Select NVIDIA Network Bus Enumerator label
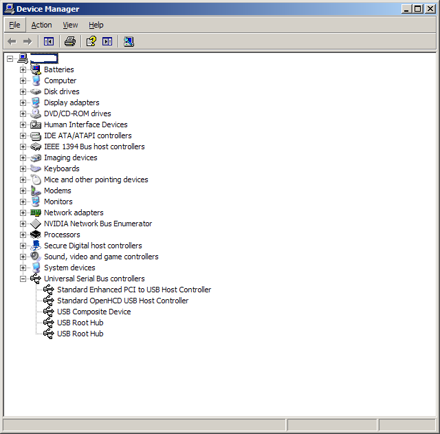 click(x=98, y=224)
